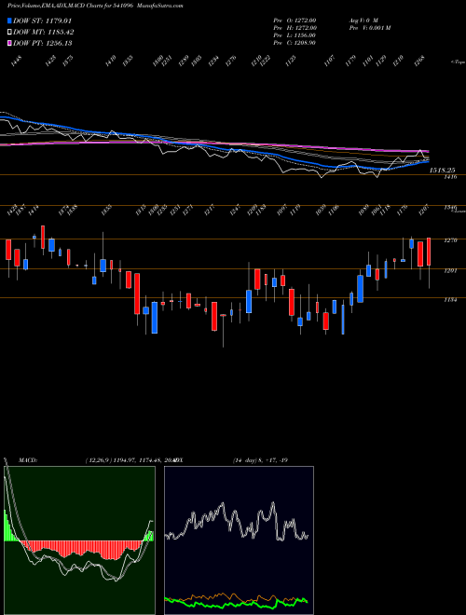Select the DOW MT 1185.42 label
466x615 pixels.
(x=43, y=33)
